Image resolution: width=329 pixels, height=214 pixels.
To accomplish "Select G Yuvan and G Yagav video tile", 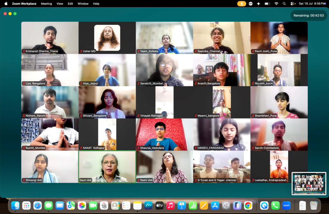I will click(222, 167).
